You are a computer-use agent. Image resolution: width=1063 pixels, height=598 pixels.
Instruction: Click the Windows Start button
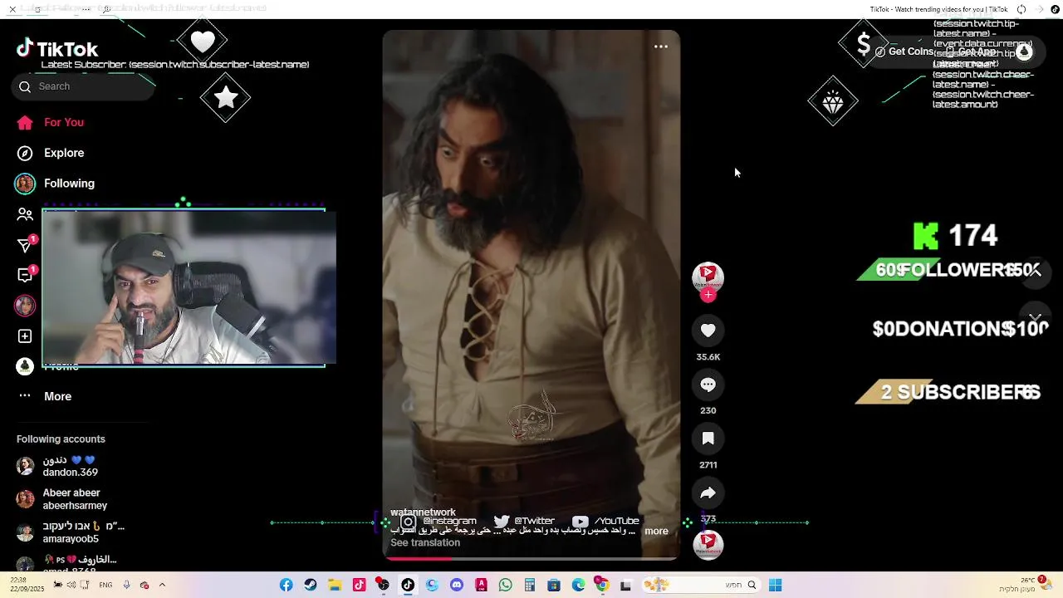point(775,586)
